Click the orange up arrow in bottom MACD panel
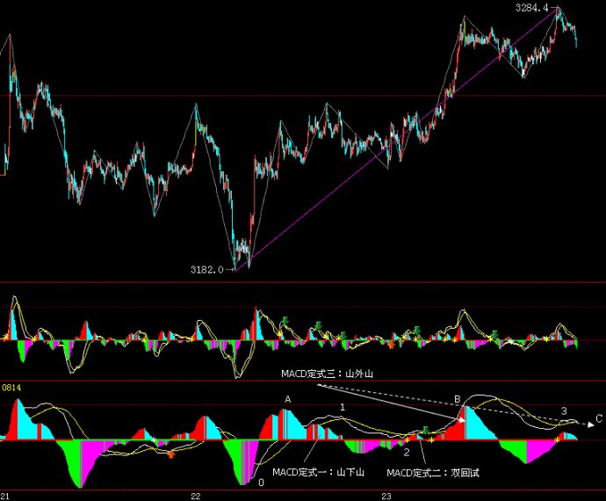 pos(171,454)
